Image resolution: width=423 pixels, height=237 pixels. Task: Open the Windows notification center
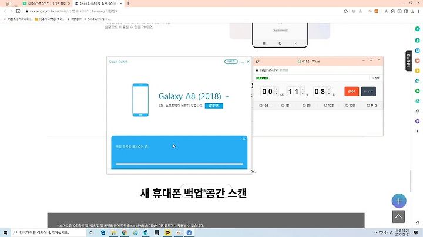pos(416,232)
